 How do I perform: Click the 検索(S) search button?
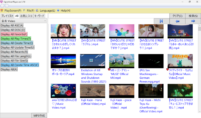tap(193, 16)
